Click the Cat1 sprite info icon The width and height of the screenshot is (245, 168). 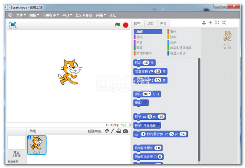pyautogui.click(x=29, y=137)
